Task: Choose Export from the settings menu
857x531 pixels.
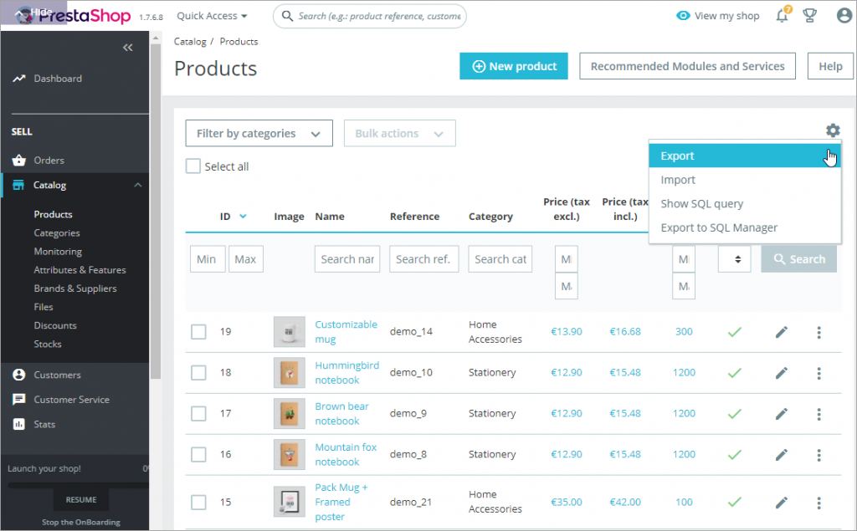Action: tap(678, 156)
